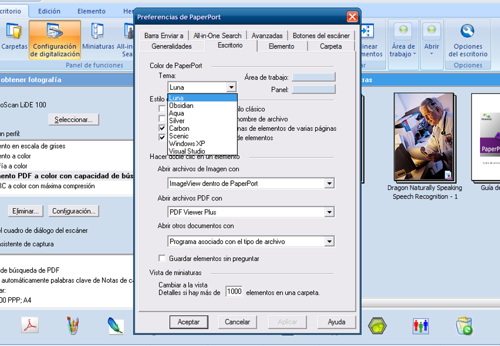Open Abrir otros documentos con dropdown

329,242
